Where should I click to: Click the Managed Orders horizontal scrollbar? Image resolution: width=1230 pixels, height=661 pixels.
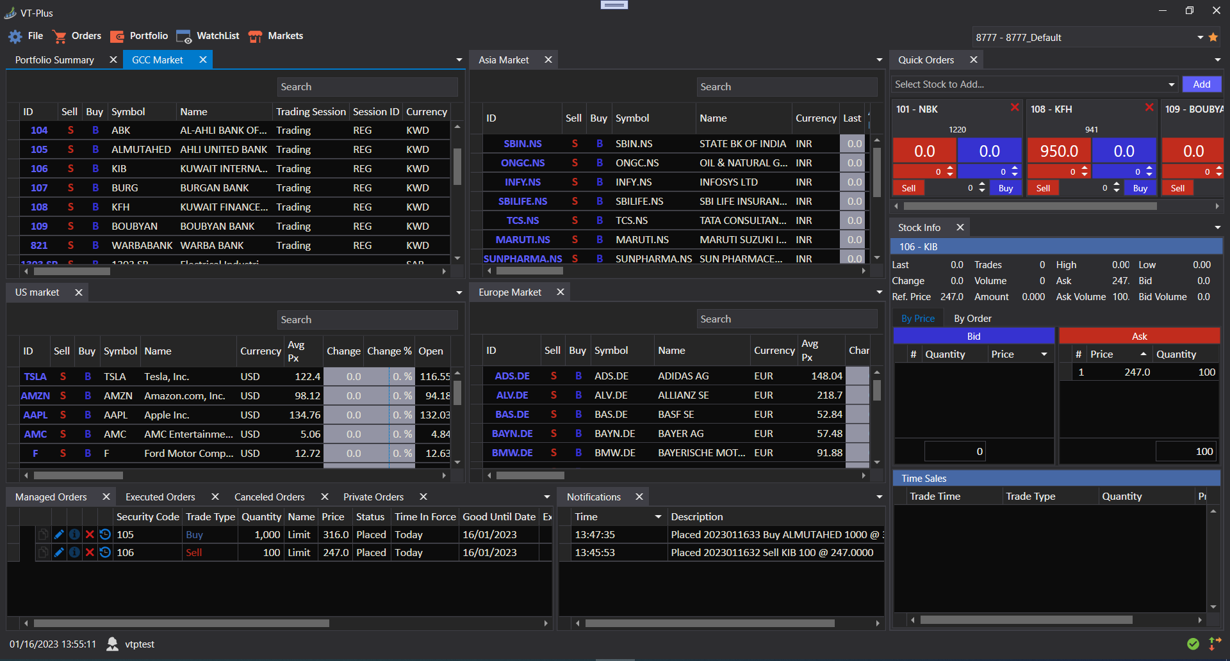(x=181, y=623)
